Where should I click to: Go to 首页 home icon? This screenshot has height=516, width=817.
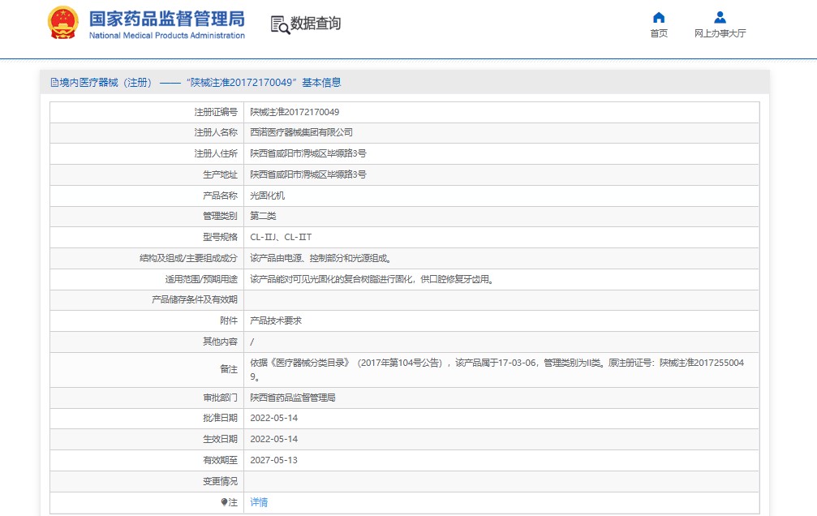pyautogui.click(x=659, y=18)
